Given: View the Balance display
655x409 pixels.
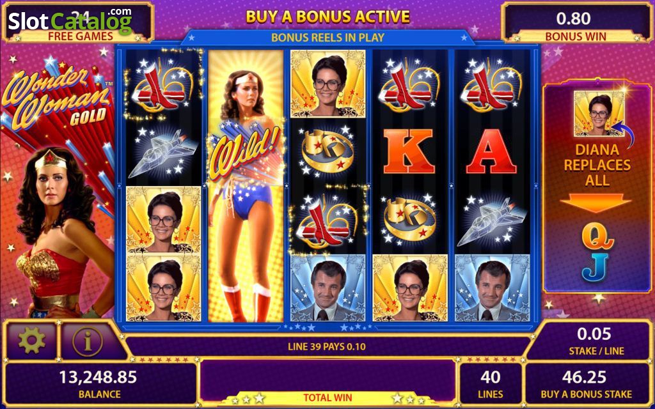Looking at the screenshot, I should 100,383.
